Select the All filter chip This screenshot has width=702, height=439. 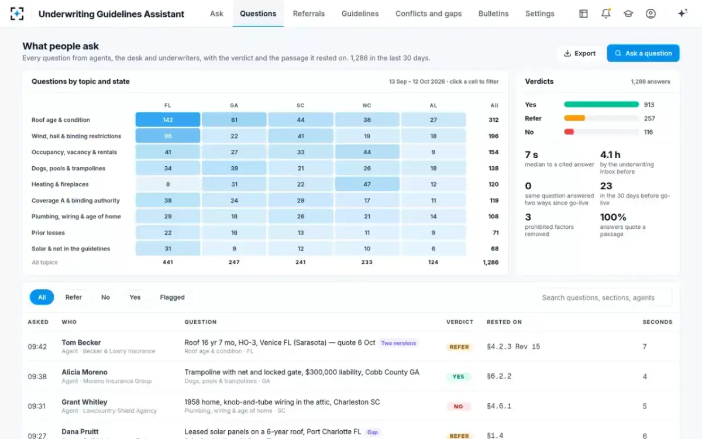pyautogui.click(x=42, y=297)
